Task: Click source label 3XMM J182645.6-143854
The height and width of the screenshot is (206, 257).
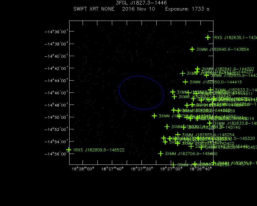Action: tap(223, 49)
